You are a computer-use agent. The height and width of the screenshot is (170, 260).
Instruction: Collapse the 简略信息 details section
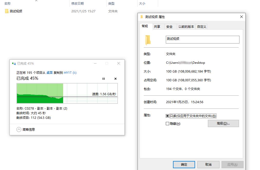(x=18, y=129)
